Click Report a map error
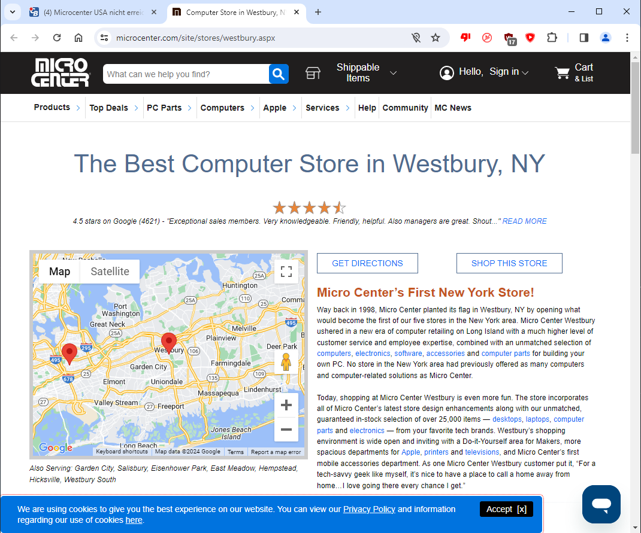The height and width of the screenshot is (533, 641). tap(276, 452)
